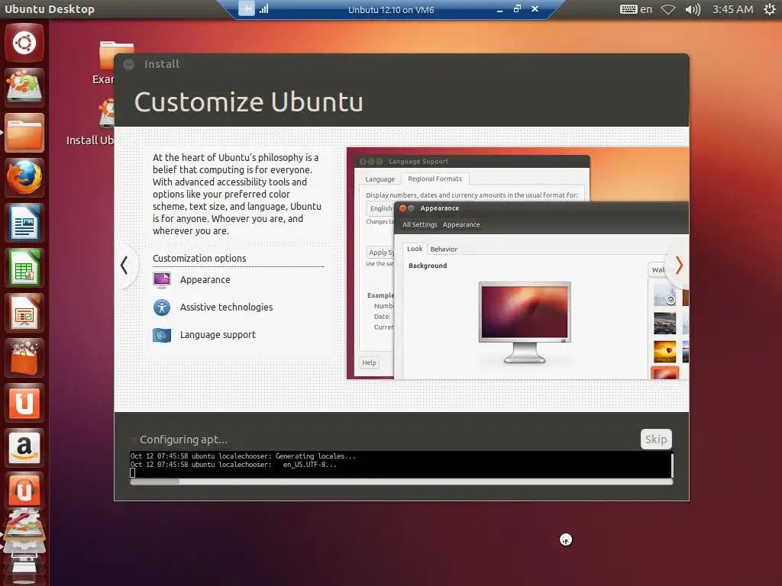Open the network indicator menu
Screen dimensions: 782x586
[x=668, y=9]
